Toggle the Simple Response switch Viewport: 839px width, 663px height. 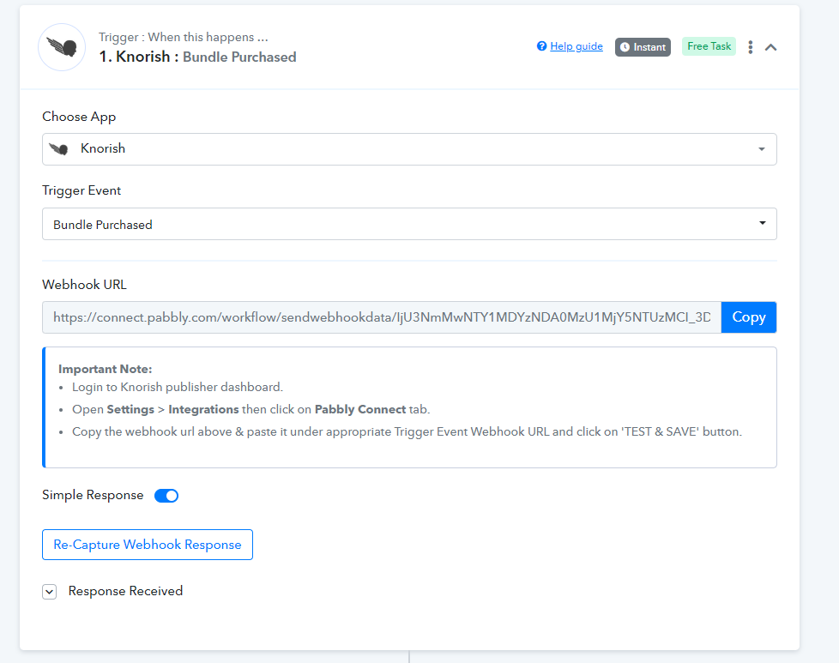click(166, 496)
